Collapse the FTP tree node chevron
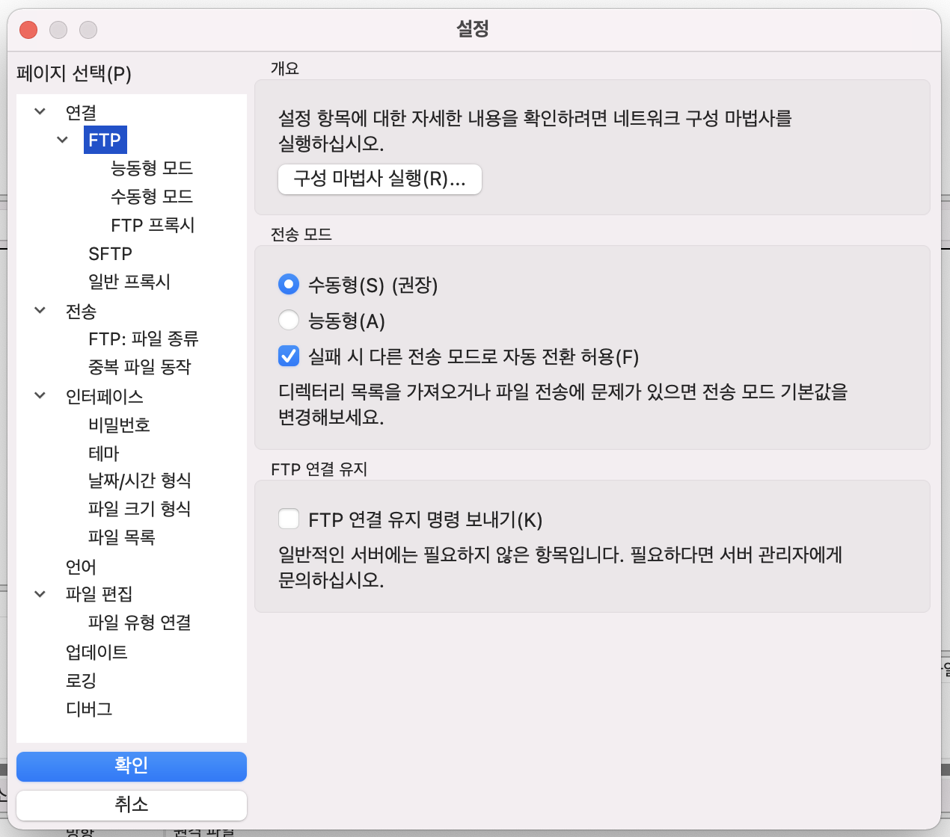 tap(63, 140)
